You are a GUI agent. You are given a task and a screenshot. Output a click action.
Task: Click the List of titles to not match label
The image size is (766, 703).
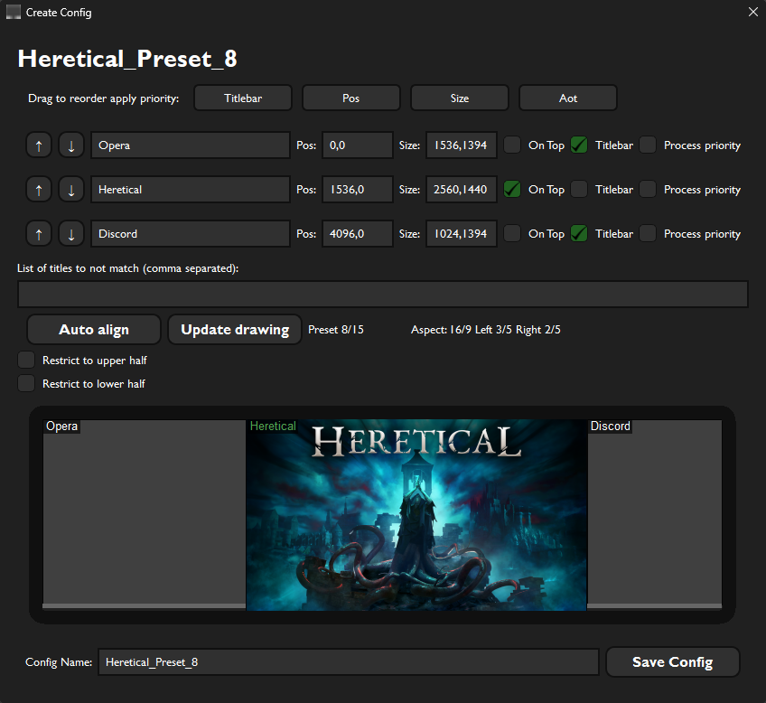point(128,268)
